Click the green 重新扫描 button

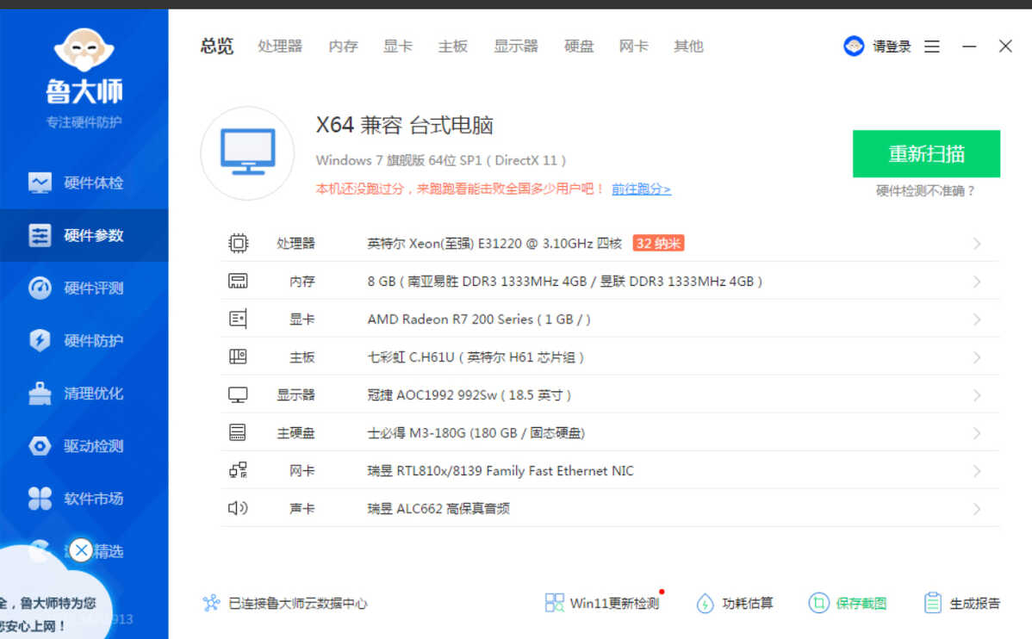click(x=927, y=153)
